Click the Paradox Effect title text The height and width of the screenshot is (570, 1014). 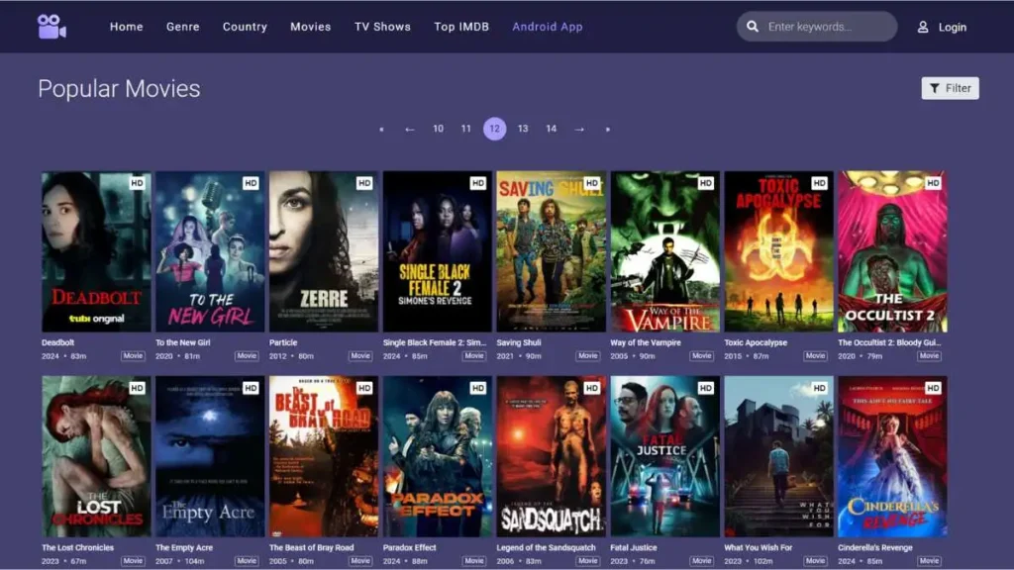[409, 547]
